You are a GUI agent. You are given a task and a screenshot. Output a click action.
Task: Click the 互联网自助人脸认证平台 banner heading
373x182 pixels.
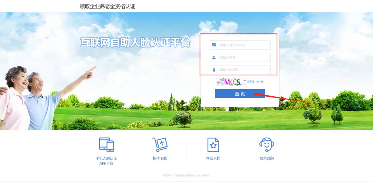(x=135, y=42)
